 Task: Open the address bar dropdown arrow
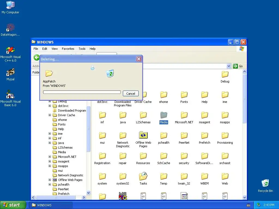229,66
